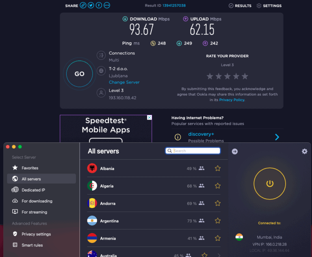Click the upload ping icon 242
Screen dimensions: 312x257
tap(205, 43)
